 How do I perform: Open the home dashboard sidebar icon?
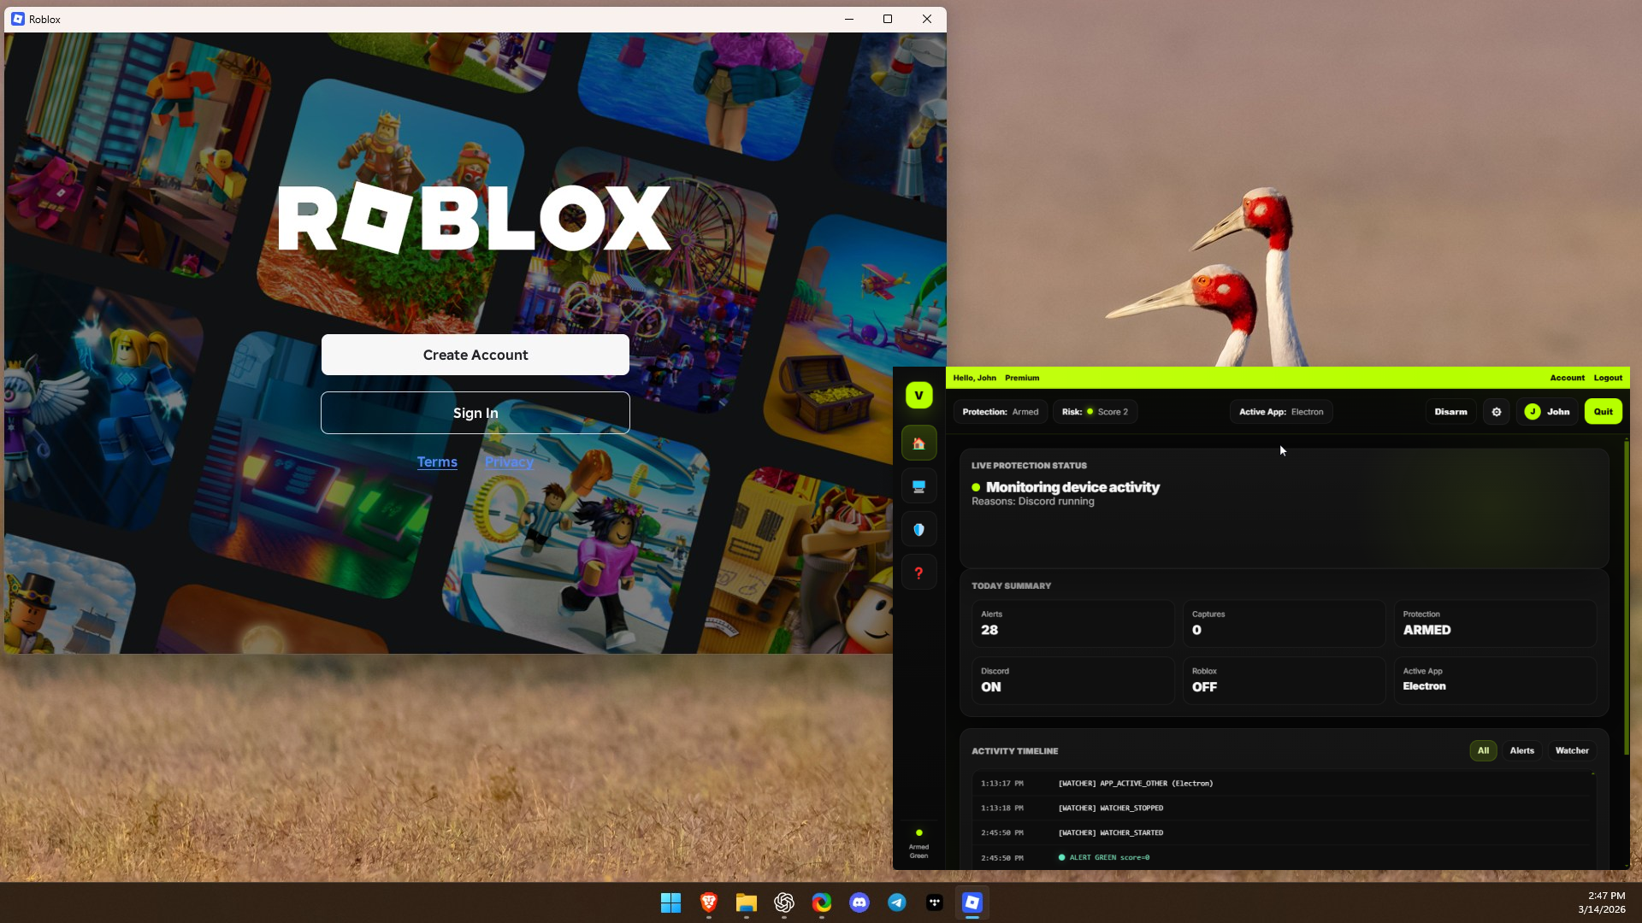(918, 444)
